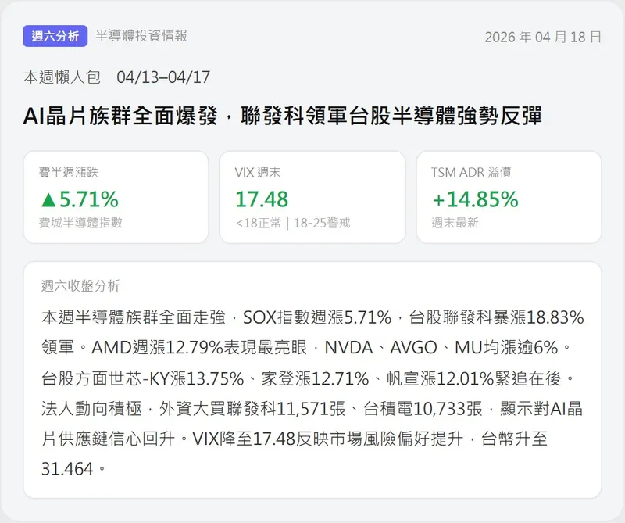The height and width of the screenshot is (523, 625).
Task: Click the ▲5.71% value
Action: pos(80,199)
